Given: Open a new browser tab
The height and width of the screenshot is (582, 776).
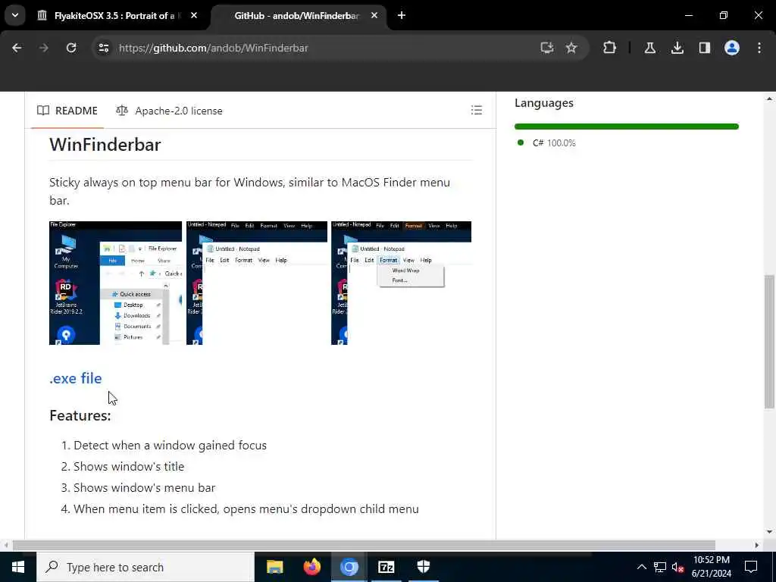Looking at the screenshot, I should coord(402,15).
